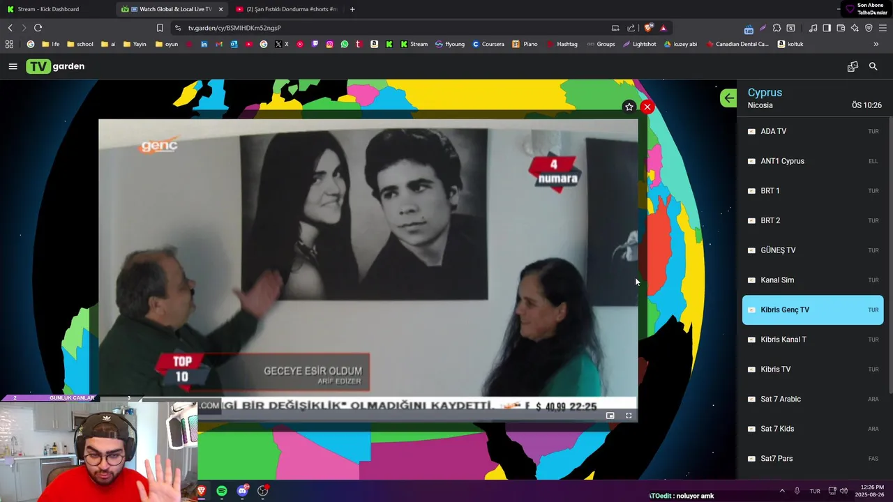Select the BRT 1 channel
Screen dimensions: 893x502
813,190
